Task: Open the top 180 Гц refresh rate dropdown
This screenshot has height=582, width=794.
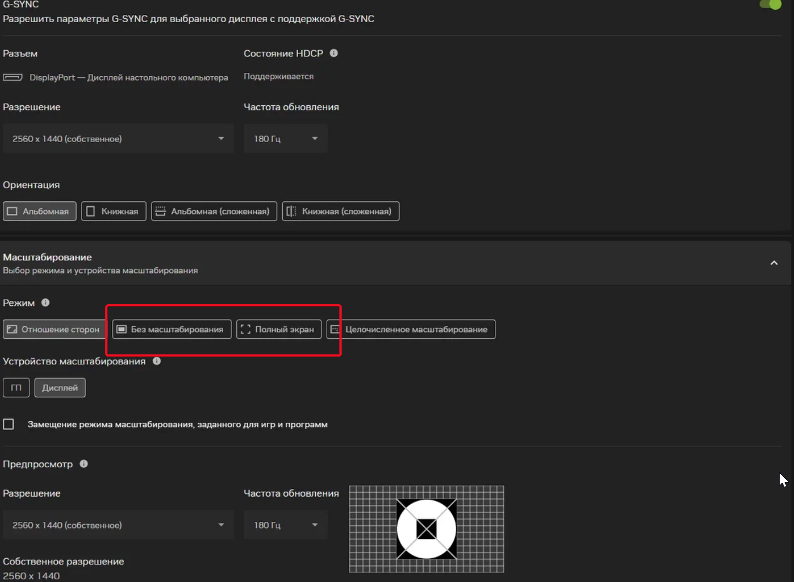Action: pos(285,139)
